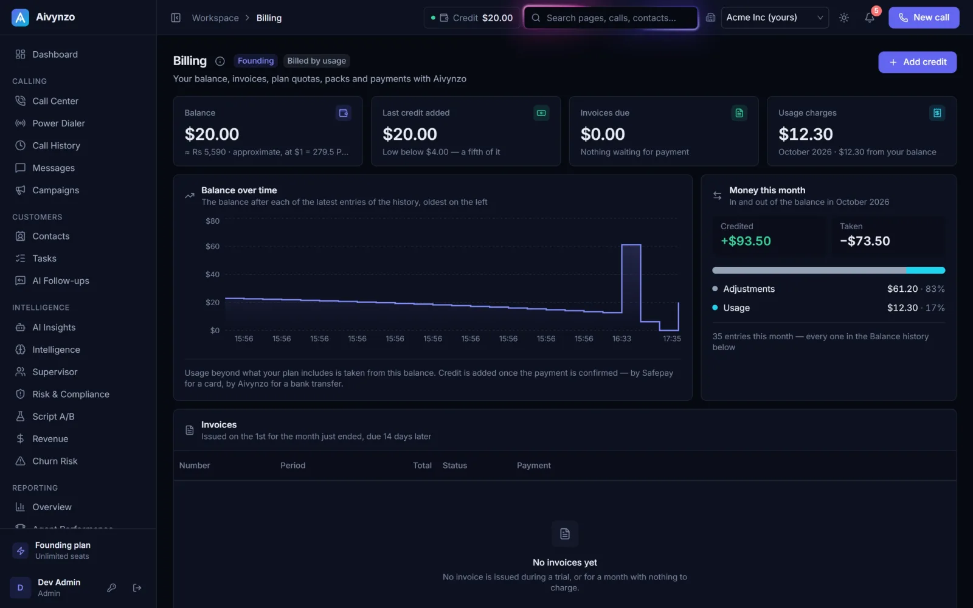Click the Status column header
This screenshot has width=973, height=608.
(x=455, y=466)
